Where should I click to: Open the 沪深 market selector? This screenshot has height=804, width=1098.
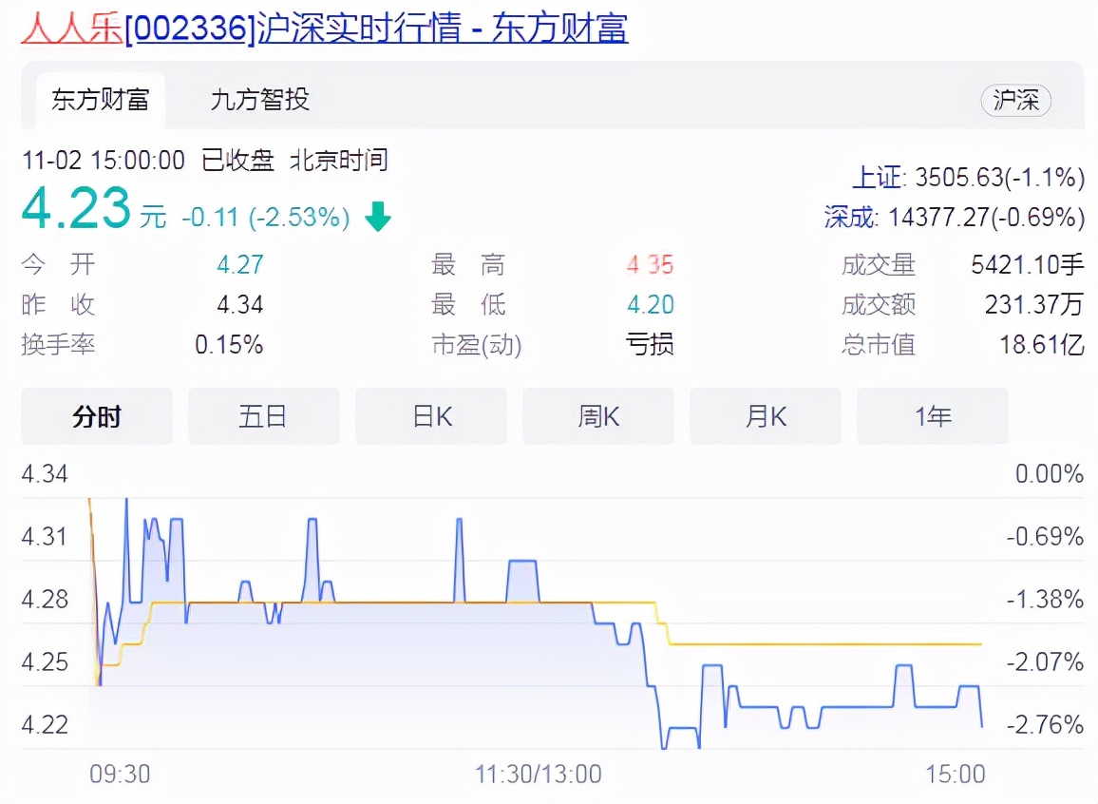click(x=1015, y=100)
